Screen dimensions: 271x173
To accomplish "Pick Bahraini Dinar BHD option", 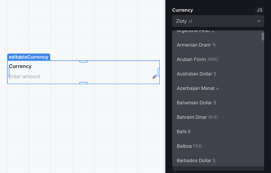I will (218, 117).
